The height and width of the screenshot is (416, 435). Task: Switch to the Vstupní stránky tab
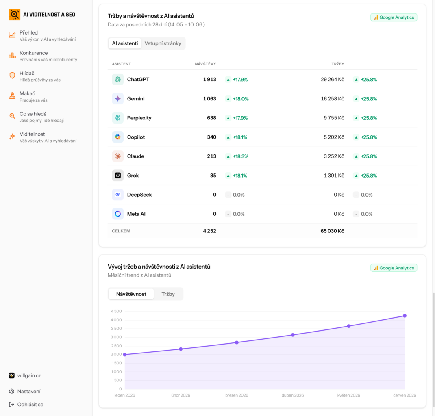163,43
